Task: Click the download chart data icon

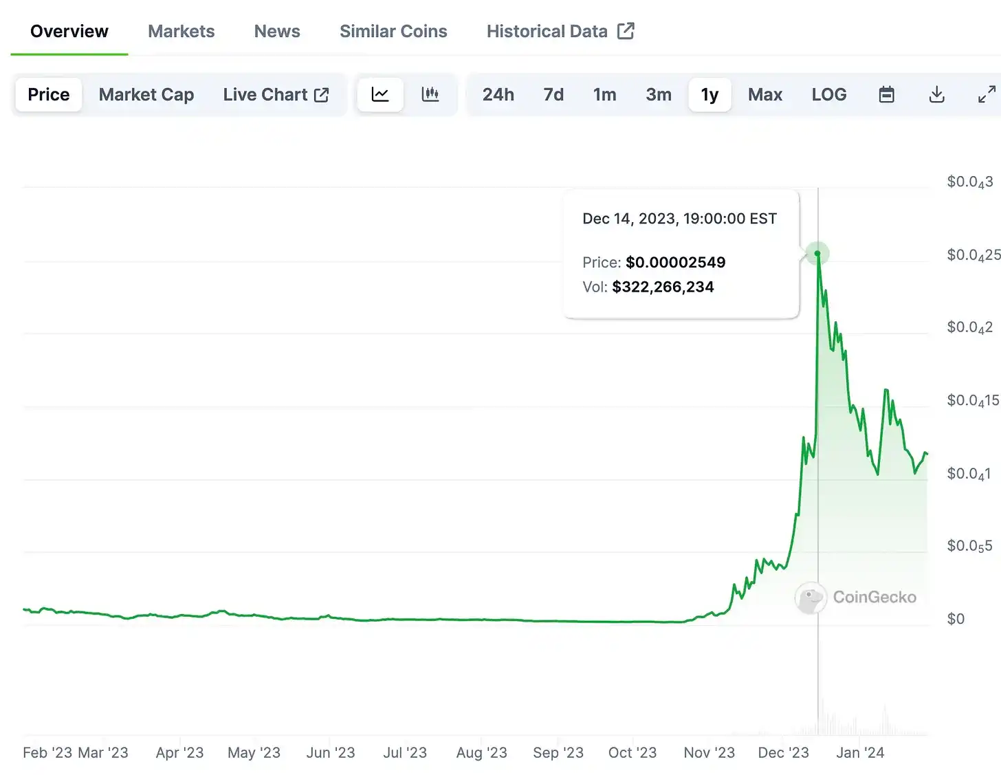Action: click(936, 94)
